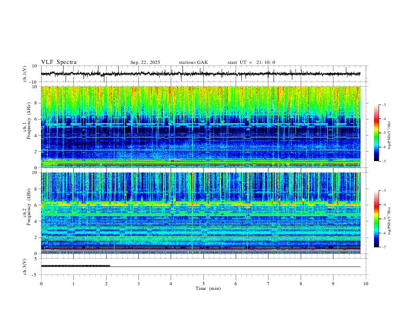Click time axis tick label '6'
Image resolution: width=412 pixels, height=318 pixels.
pos(236,284)
